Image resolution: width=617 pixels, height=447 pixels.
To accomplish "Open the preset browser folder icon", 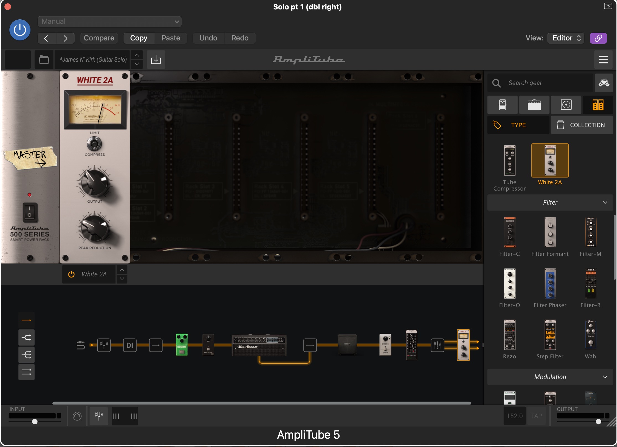I will pyautogui.click(x=44, y=60).
